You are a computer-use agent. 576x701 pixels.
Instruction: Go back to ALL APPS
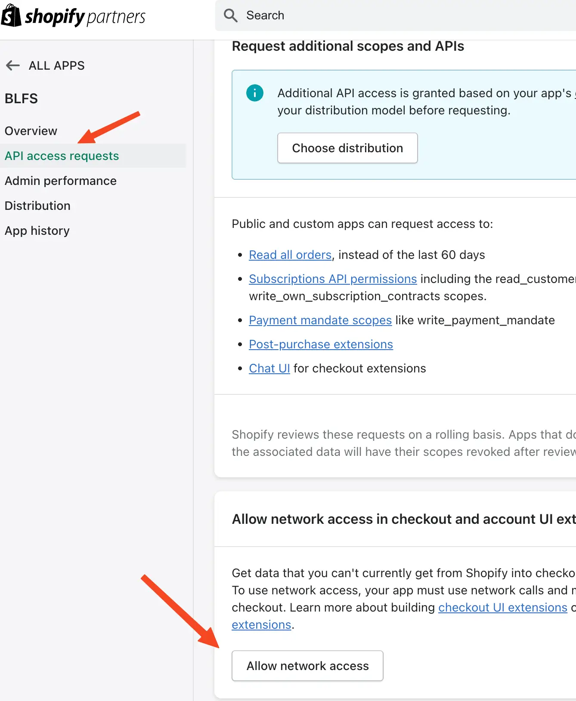[x=56, y=65]
